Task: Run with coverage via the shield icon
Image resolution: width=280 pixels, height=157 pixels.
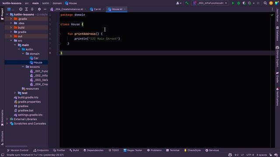Action: pyautogui.click(x=244, y=3)
